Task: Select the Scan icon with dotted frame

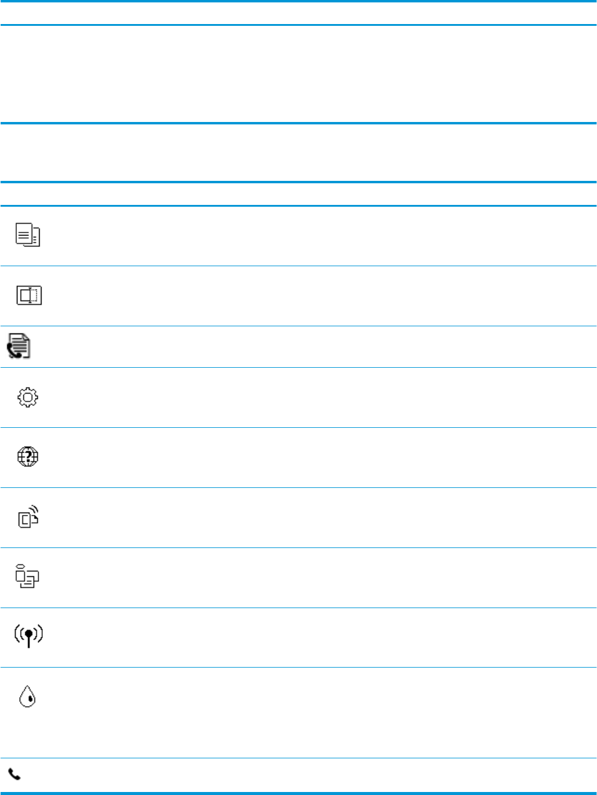Action: coord(29,295)
